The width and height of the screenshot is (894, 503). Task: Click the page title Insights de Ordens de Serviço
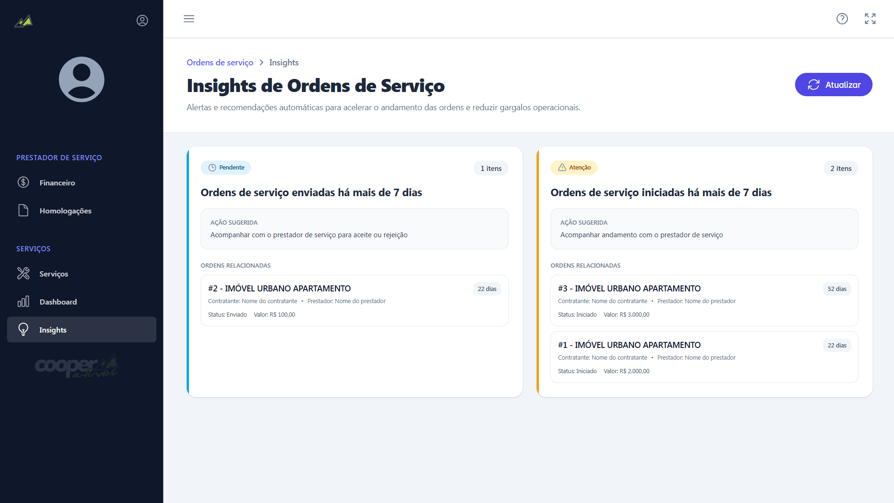click(x=315, y=85)
